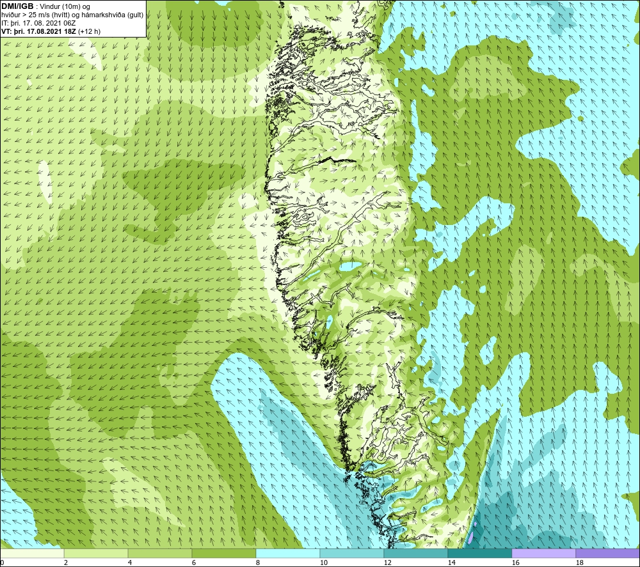640x567 pixels.
Task: Click the 8–10 m/s light cyan scale segment
Action: tap(288, 554)
